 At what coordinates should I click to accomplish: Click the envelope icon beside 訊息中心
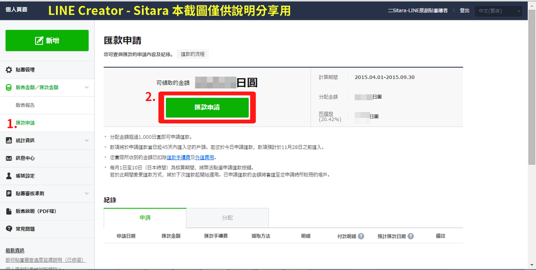(9, 158)
